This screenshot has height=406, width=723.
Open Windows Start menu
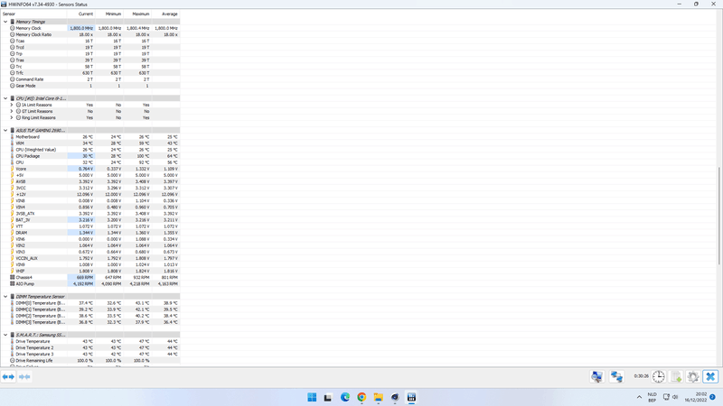[x=312, y=397]
